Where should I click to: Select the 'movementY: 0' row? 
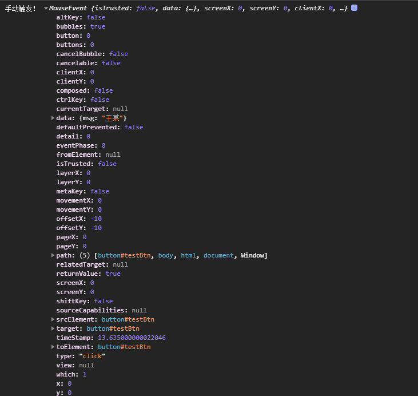pyautogui.click(x=79, y=210)
